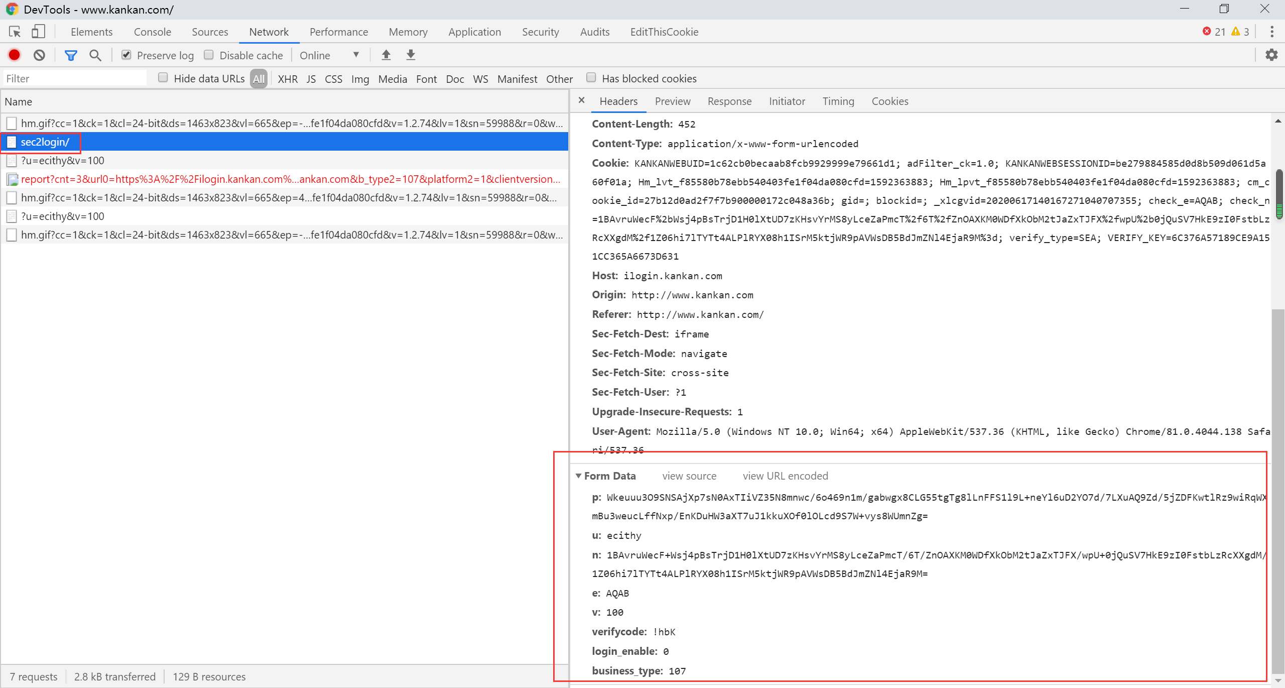Open network settings gear

coord(1271,55)
